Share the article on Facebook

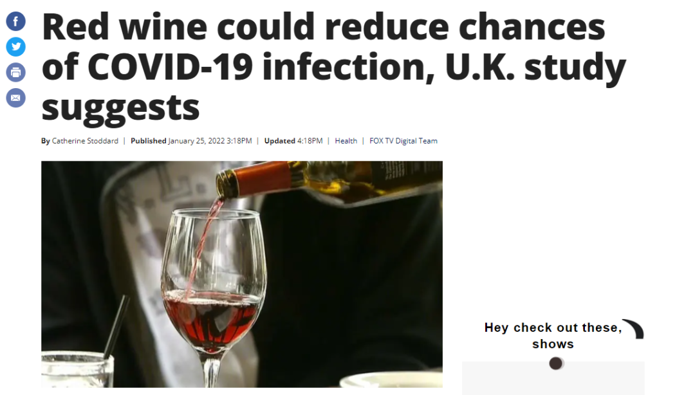[15, 21]
